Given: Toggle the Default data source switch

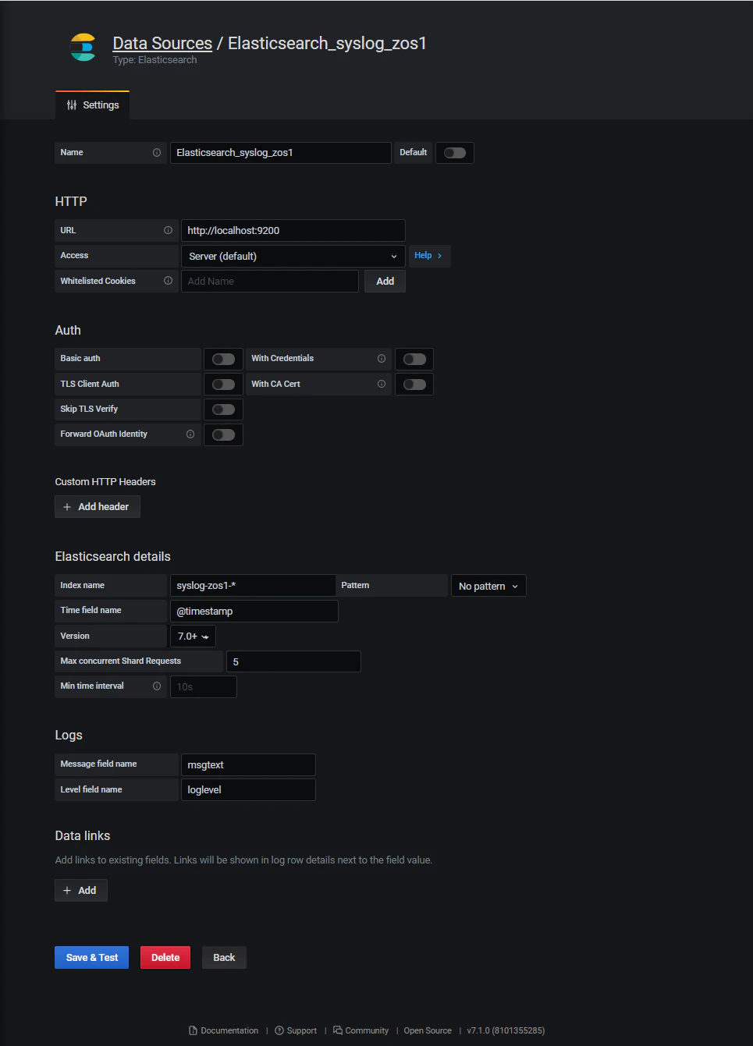Looking at the screenshot, I should [x=455, y=153].
